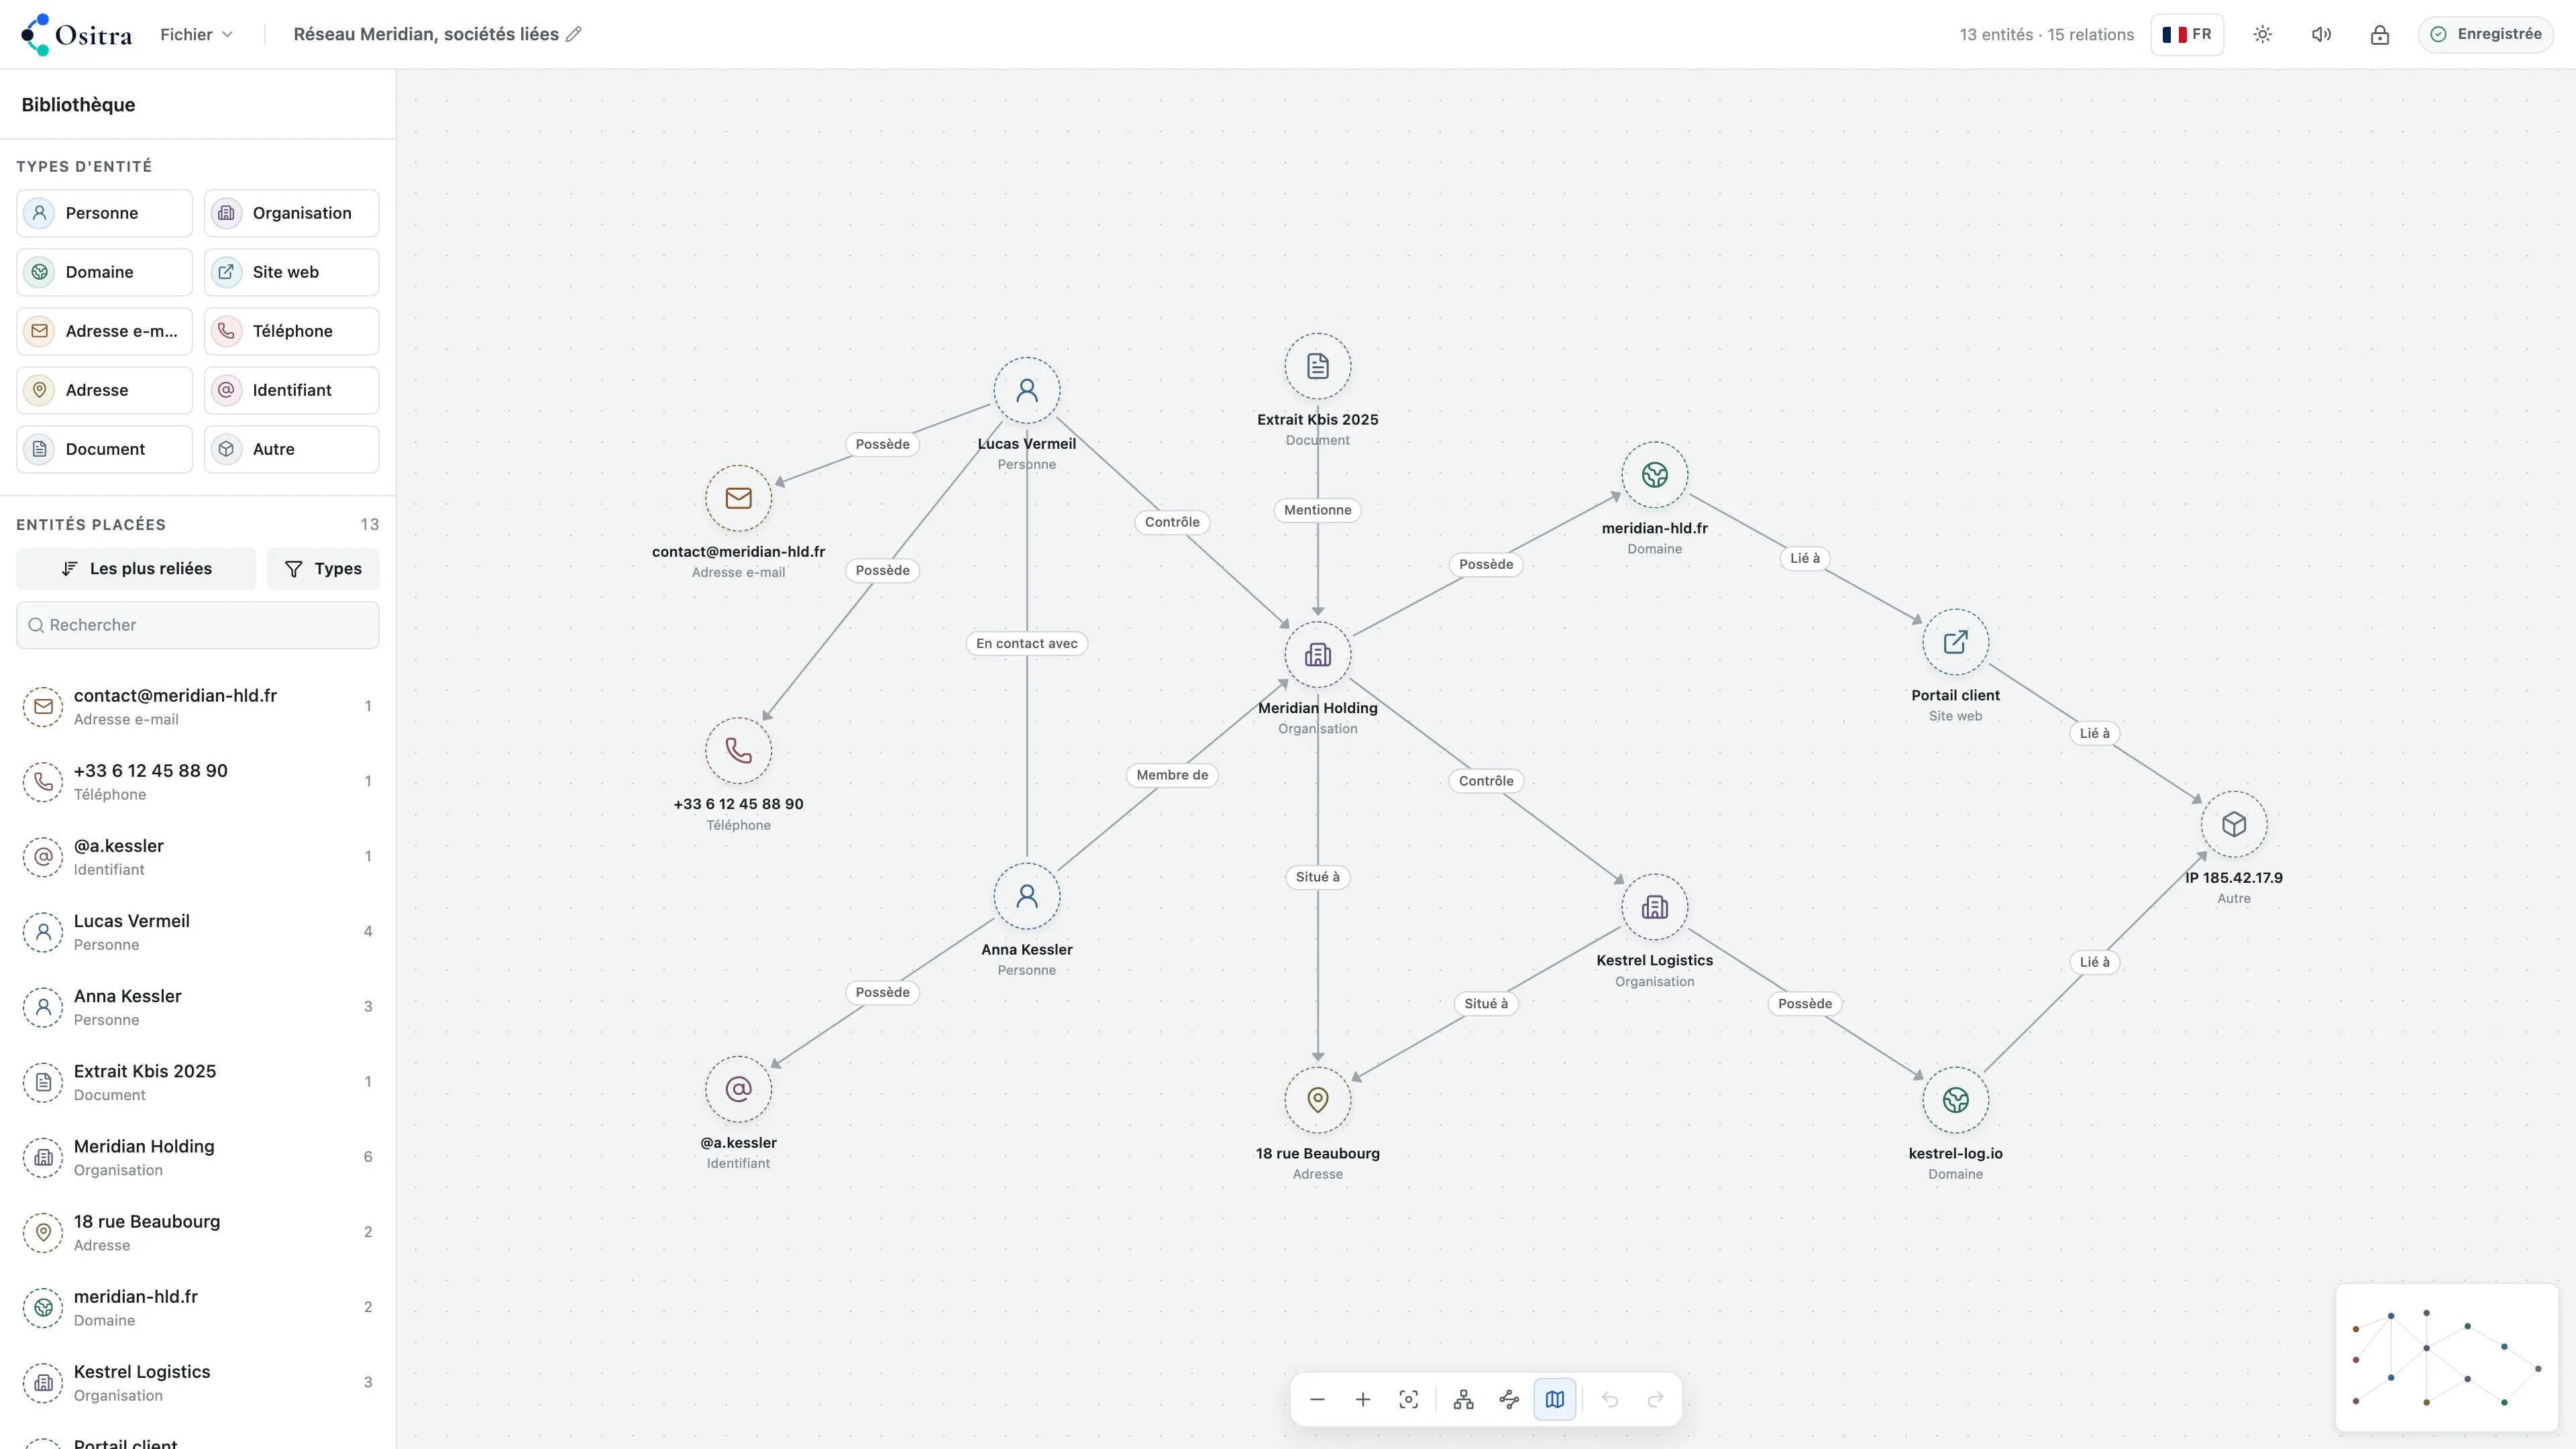Screen dimensions: 2576x1449
Task: Select Personne entity type
Action: (104, 213)
